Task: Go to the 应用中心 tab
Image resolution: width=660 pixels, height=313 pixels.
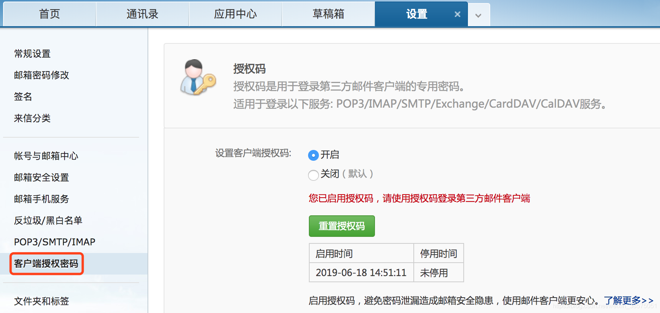Action: click(x=235, y=14)
